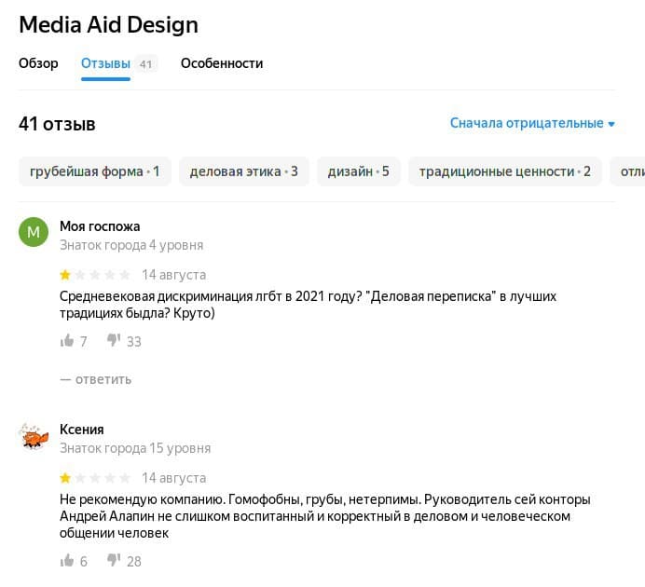Click Знаток города 15 уровня label

pyautogui.click(x=135, y=448)
